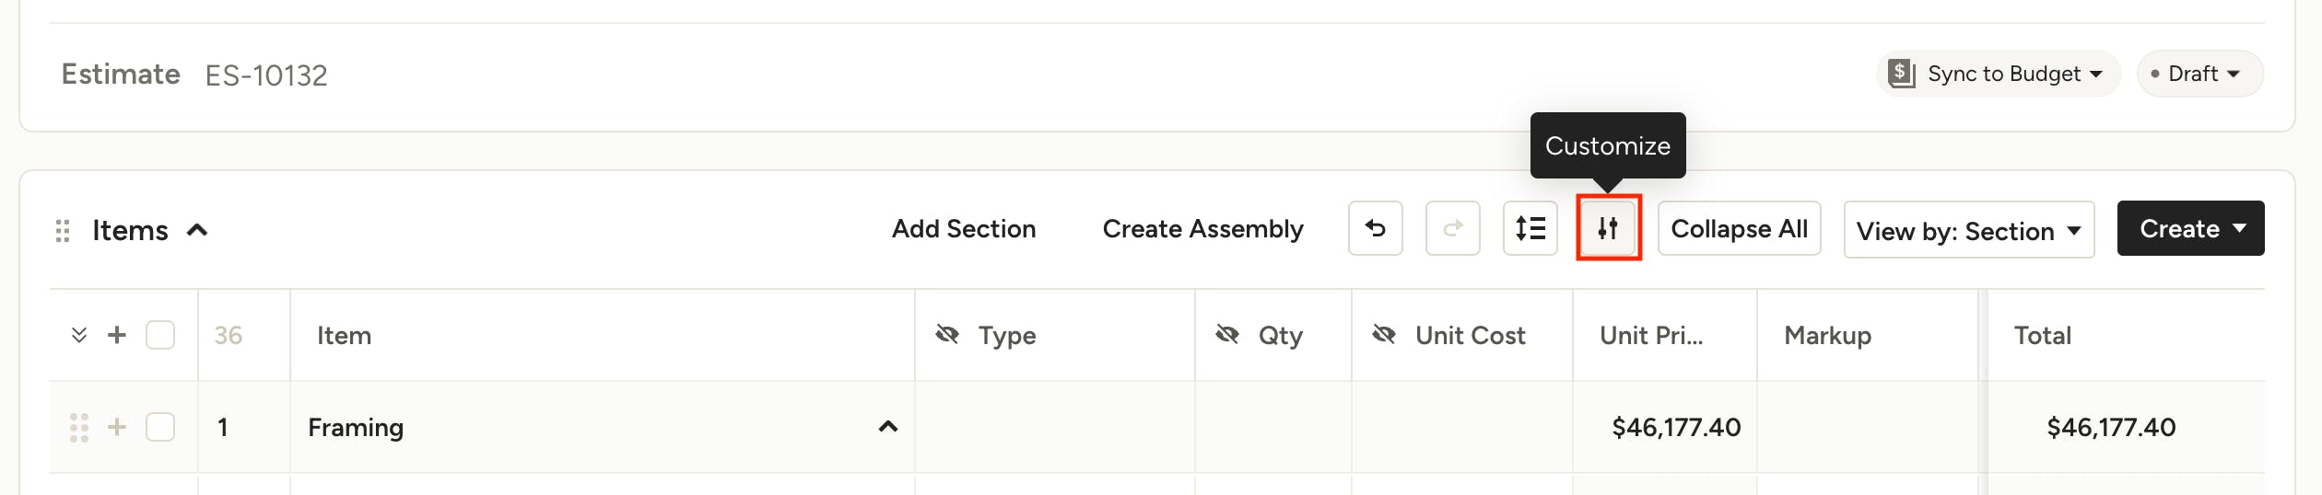Click the Add Section button
The height and width of the screenshot is (495, 2322).
pyautogui.click(x=964, y=228)
